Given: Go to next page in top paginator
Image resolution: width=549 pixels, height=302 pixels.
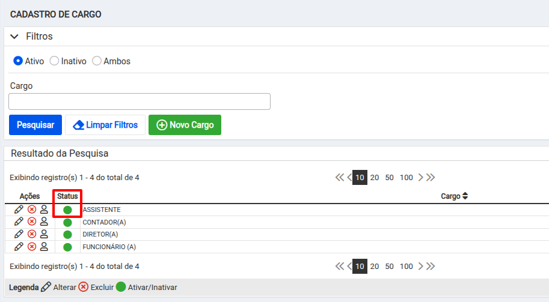Looking at the screenshot, I should [x=420, y=177].
